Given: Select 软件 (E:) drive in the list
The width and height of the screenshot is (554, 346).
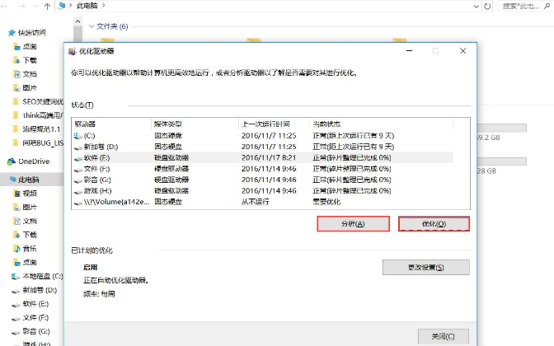Looking at the screenshot, I should pyautogui.click(x=93, y=155).
